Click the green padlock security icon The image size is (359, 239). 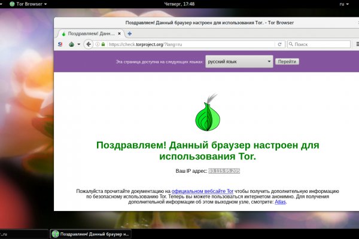103,44
